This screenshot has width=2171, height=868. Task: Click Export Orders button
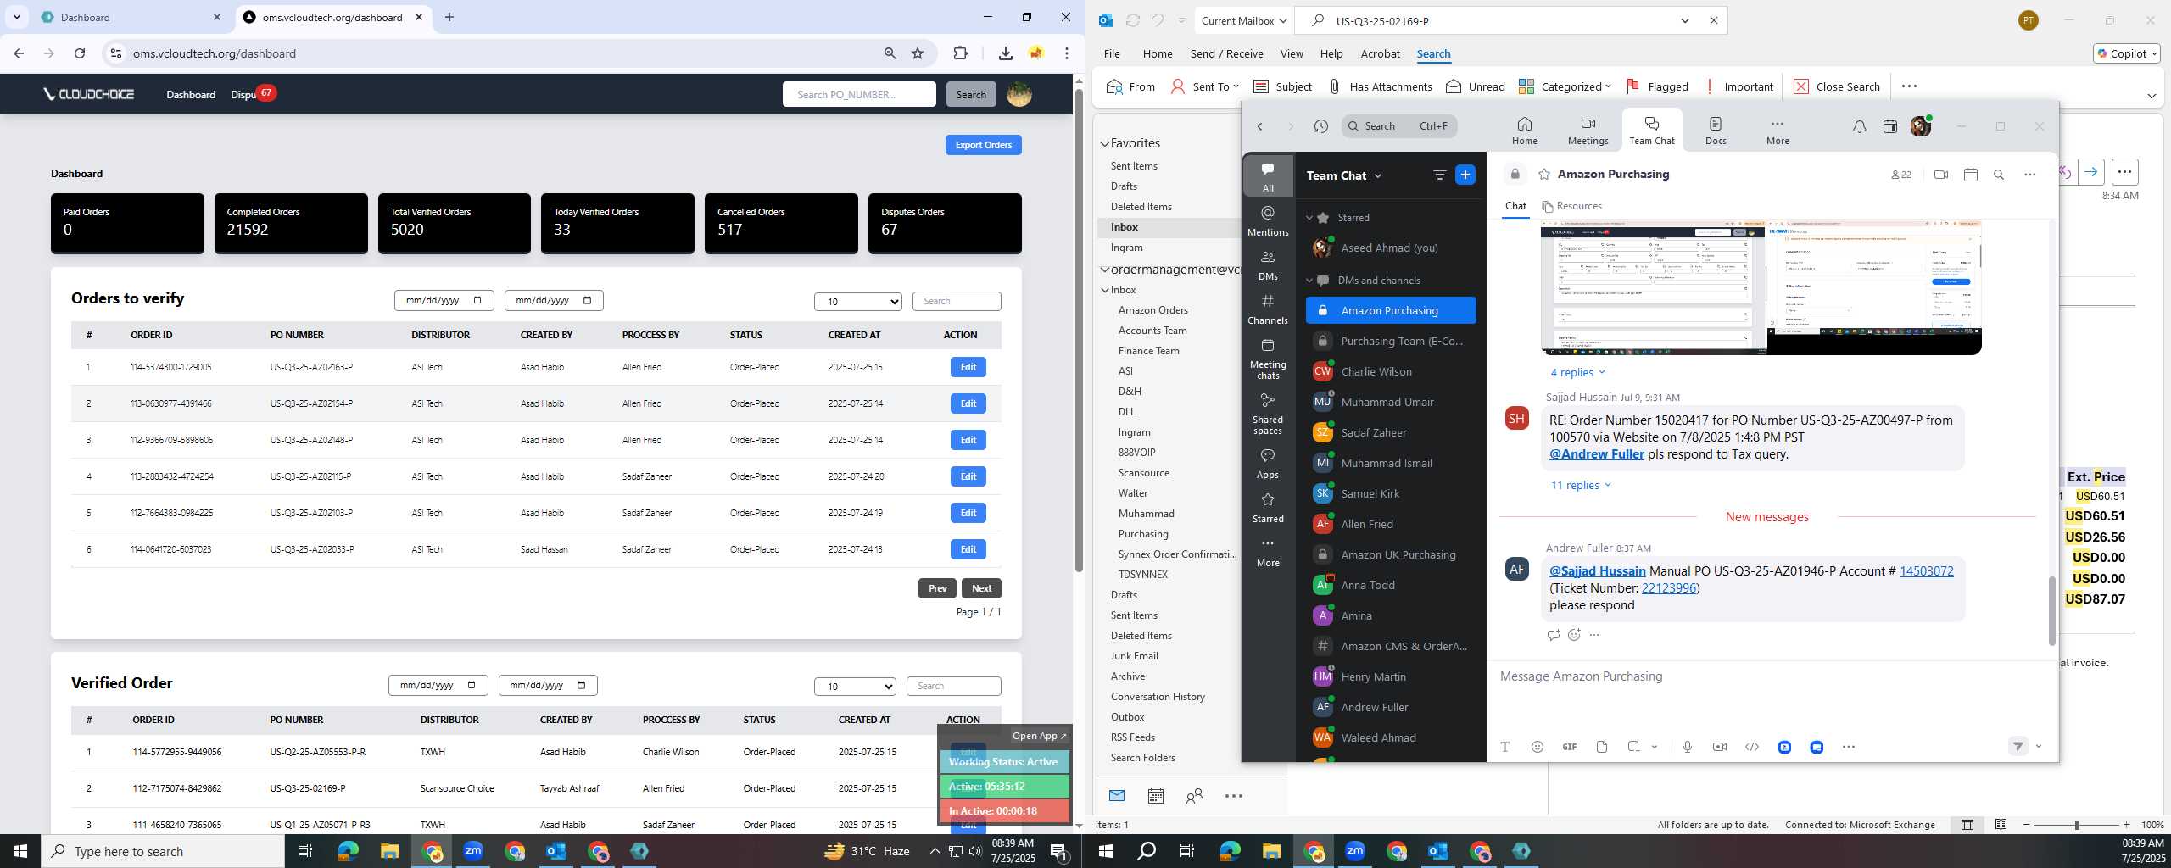(x=983, y=145)
